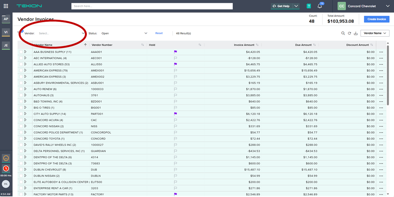
Task: Toggle hold flag for AAA BUSINESS SUPPLY
Action: (175, 52)
